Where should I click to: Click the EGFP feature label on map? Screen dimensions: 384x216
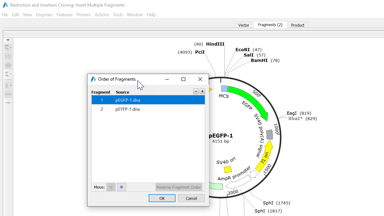pos(247,105)
